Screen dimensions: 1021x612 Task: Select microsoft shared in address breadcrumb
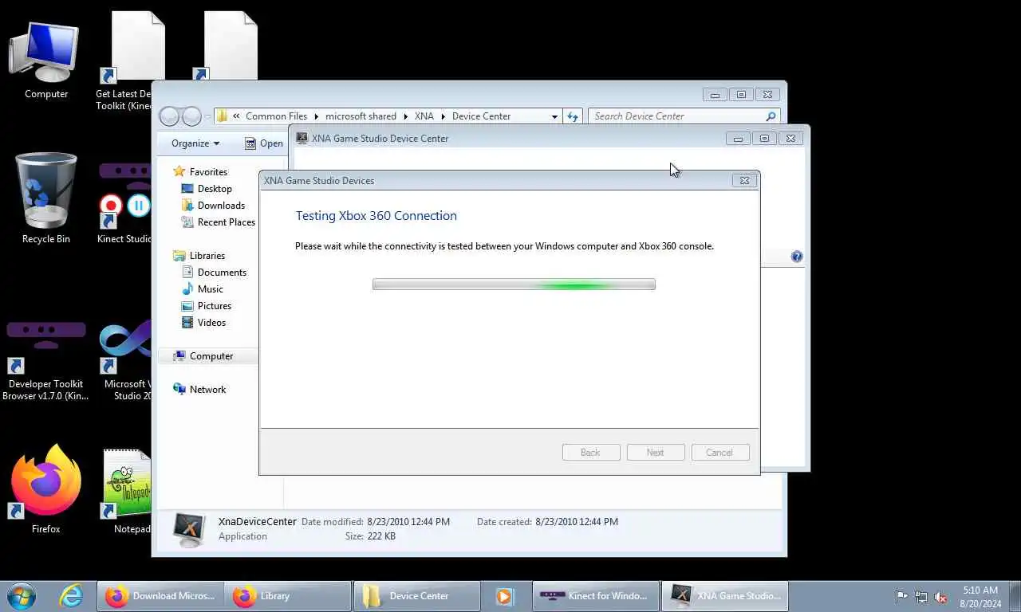[361, 116]
